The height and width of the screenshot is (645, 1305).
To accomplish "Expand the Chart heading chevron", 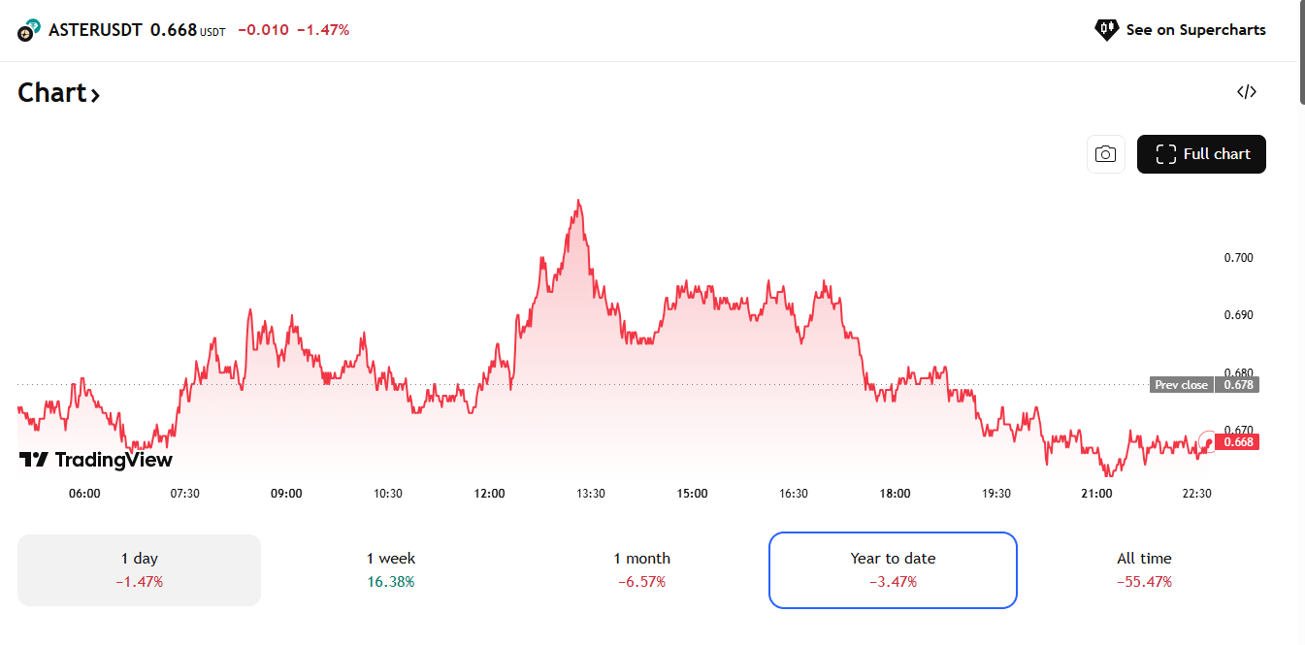I will [x=95, y=95].
